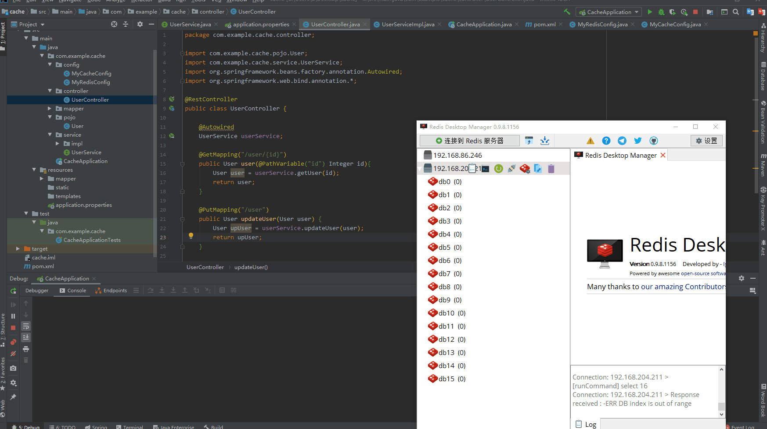Import connections in Redis Desktop Manager
Viewport: 767px width, 429px height.
click(x=529, y=141)
